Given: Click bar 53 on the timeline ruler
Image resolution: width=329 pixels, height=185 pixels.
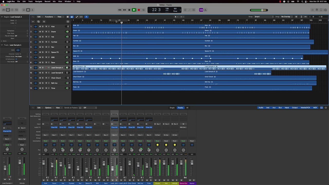Looking at the screenshot, I should pos(192,21).
